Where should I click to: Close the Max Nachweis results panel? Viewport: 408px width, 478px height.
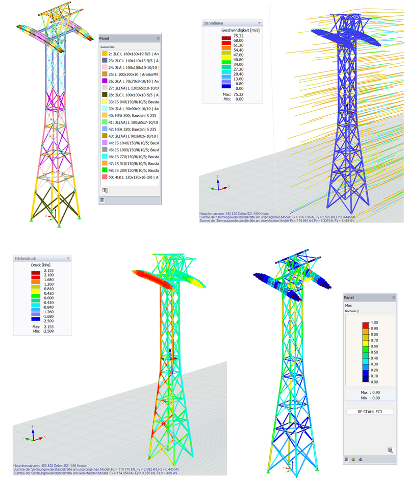pos(393,297)
